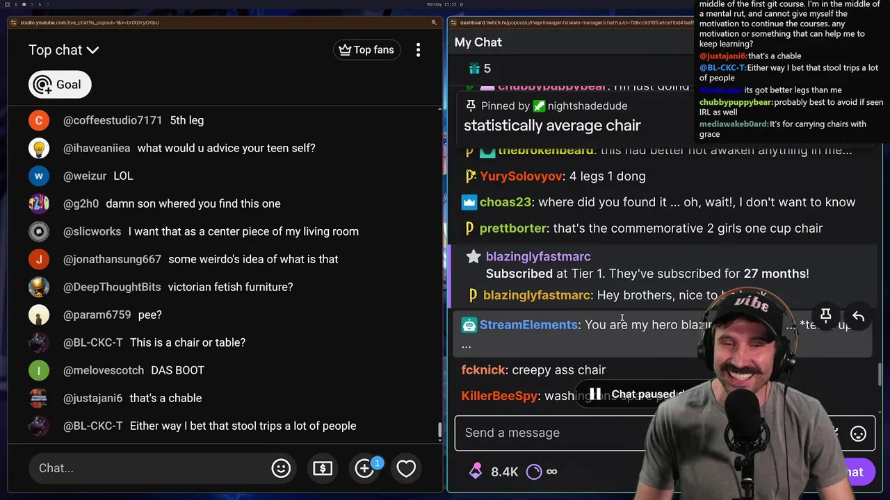890x500 pixels.
Task: Resume chat via Chat paused indicator
Action: (633, 394)
